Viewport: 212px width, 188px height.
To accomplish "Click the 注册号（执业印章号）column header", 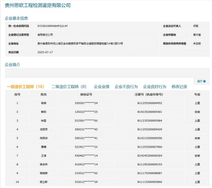I will point(149,95).
